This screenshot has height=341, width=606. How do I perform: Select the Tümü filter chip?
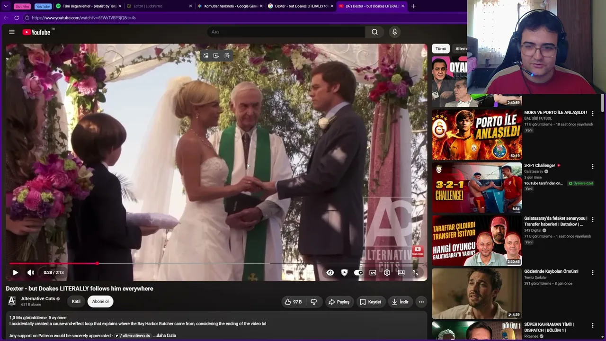[441, 49]
